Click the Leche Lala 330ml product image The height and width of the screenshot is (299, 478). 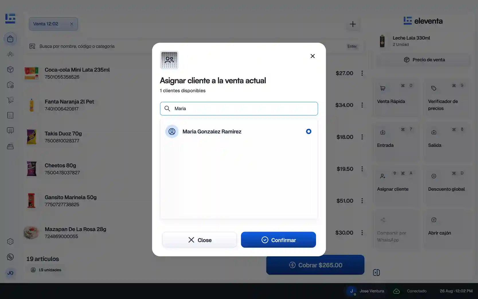pyautogui.click(x=382, y=41)
